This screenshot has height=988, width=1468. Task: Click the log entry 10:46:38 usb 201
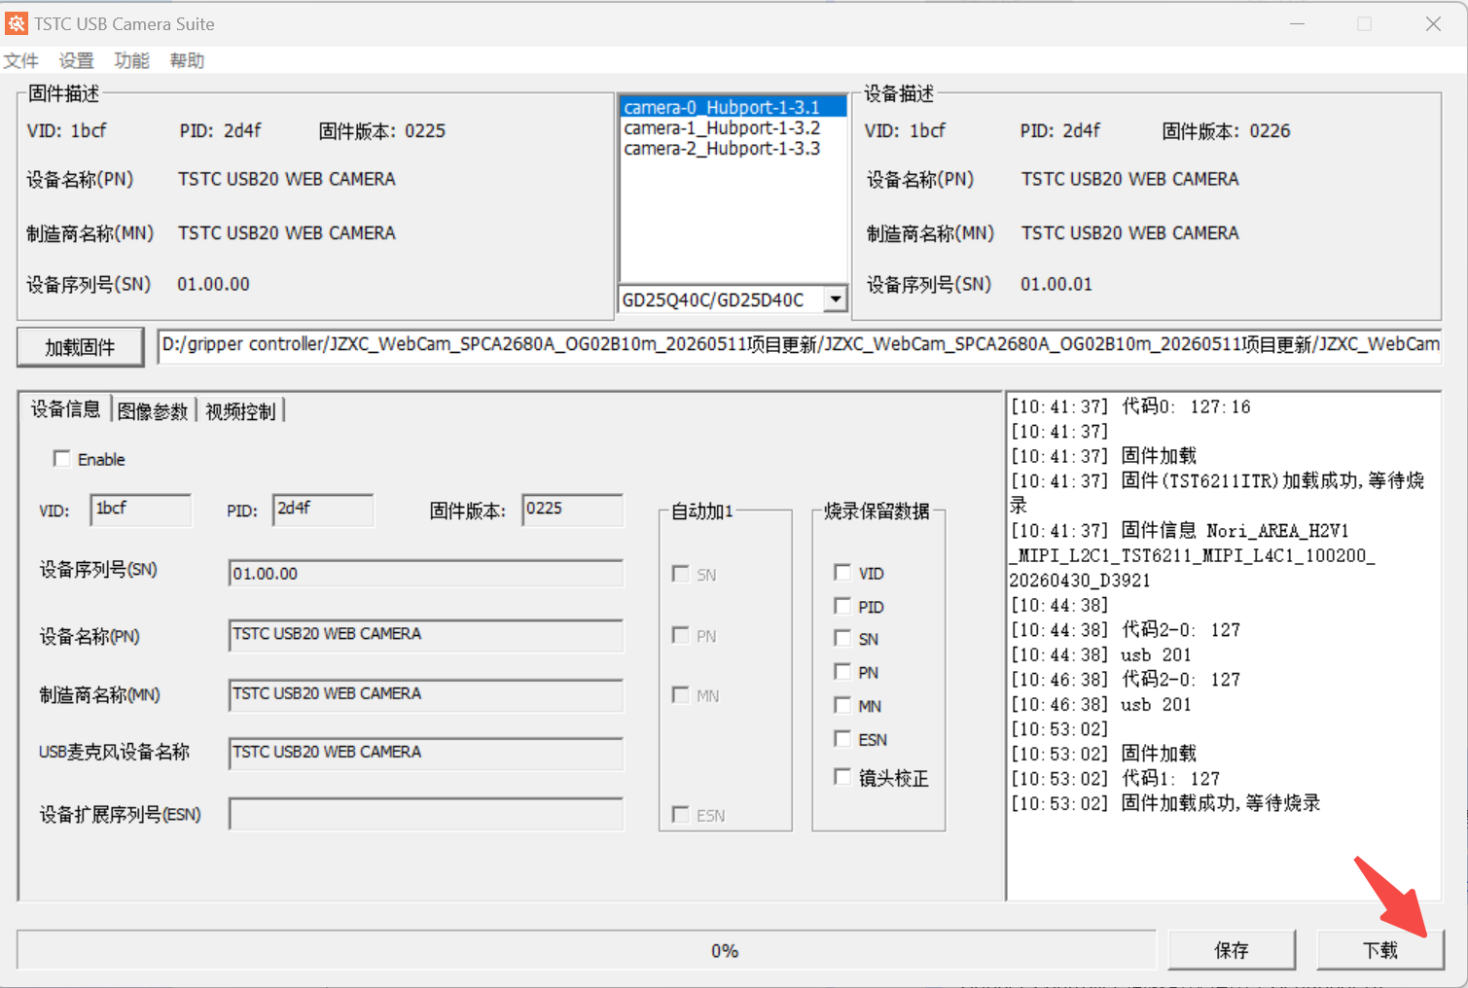[x=1101, y=704]
